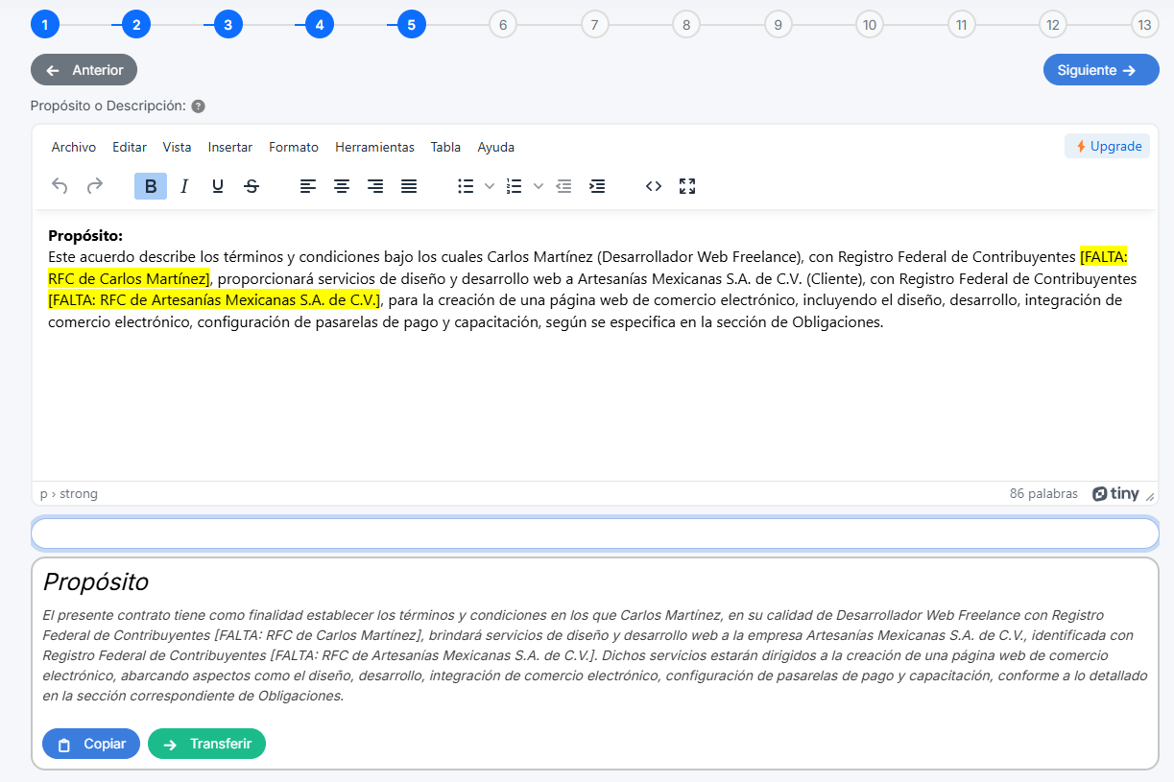Image resolution: width=1174 pixels, height=782 pixels.
Task: Jump to step 12
Action: point(1053,24)
